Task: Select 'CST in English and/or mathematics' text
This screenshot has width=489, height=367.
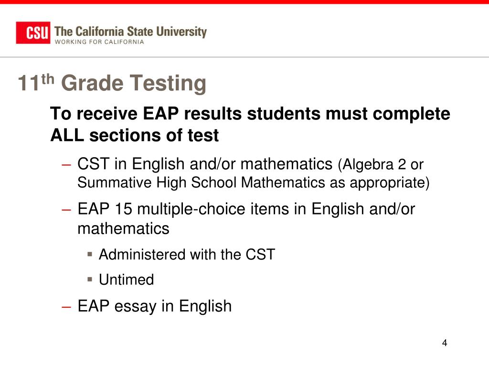Action: pos(205,164)
